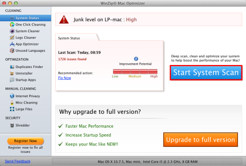The width and height of the screenshot is (246, 166).
Task: Click the '1726 issues found' text
Action: [72, 59]
